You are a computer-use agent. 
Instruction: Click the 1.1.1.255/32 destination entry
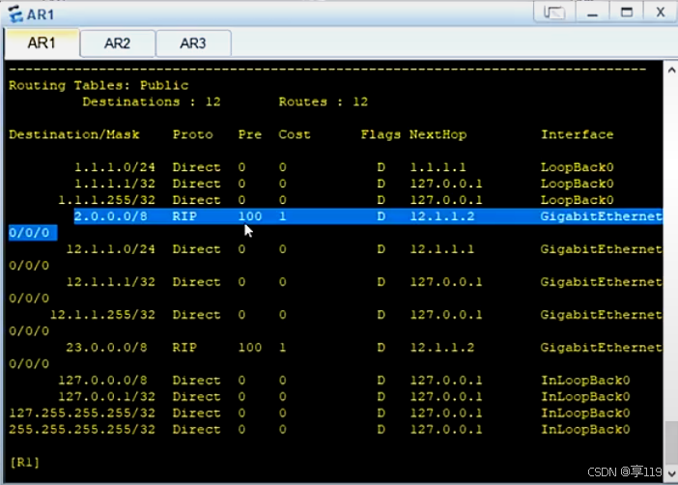point(106,200)
